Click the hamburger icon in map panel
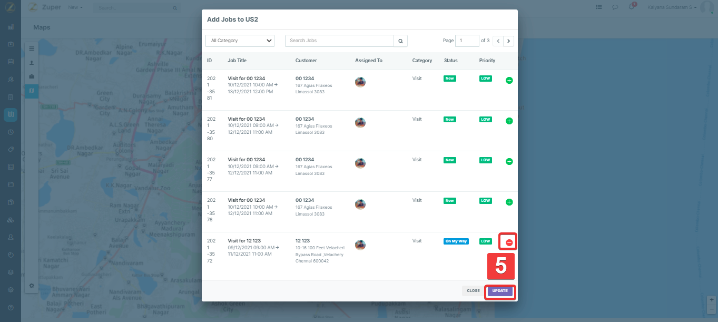Image resolution: width=718 pixels, height=322 pixels. [x=32, y=48]
